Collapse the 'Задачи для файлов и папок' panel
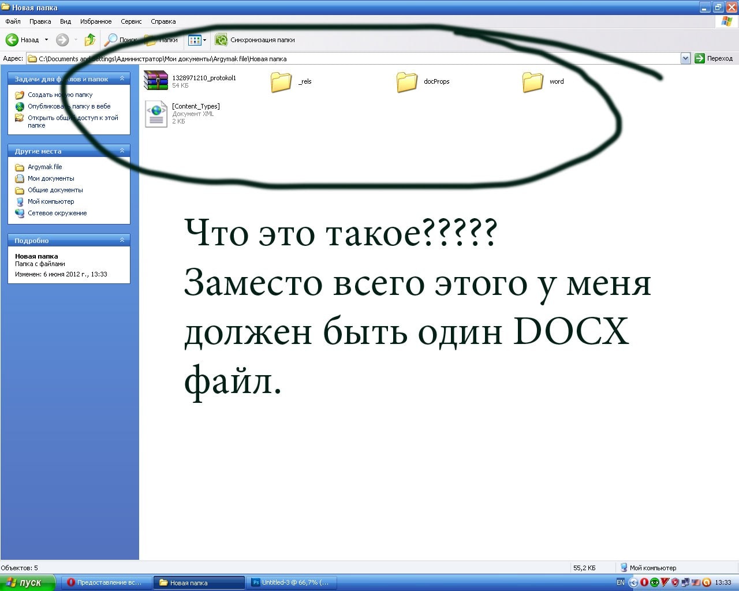The height and width of the screenshot is (591, 739). click(x=122, y=78)
